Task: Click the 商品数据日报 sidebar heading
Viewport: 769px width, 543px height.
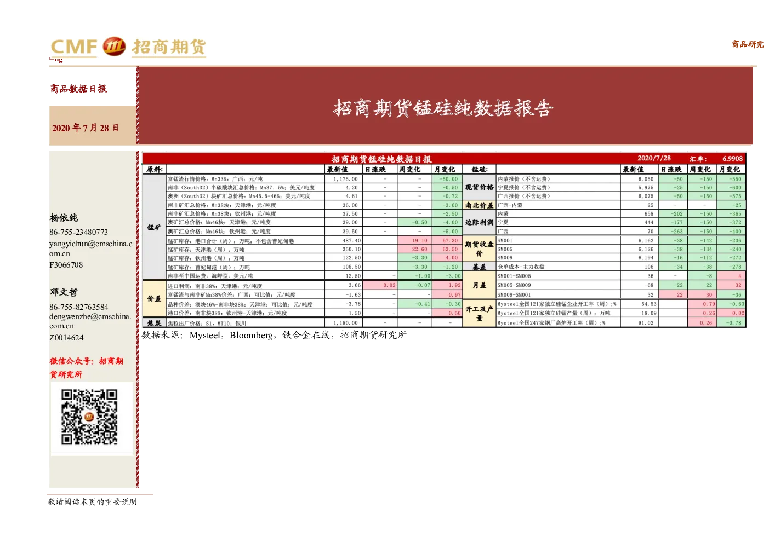Action: coord(78,89)
